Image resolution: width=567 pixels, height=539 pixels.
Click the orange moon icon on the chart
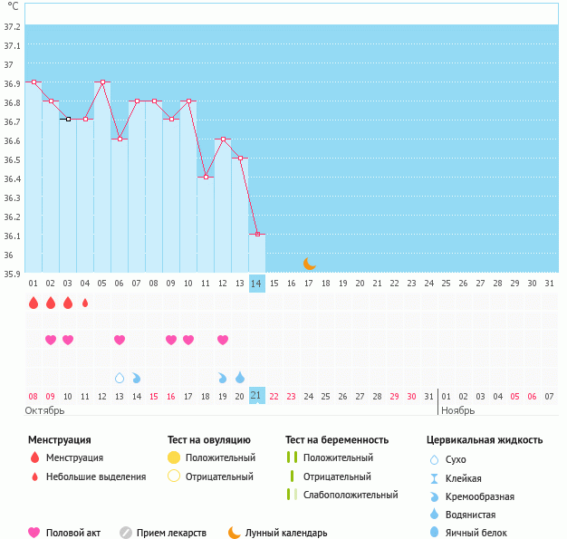tap(310, 263)
